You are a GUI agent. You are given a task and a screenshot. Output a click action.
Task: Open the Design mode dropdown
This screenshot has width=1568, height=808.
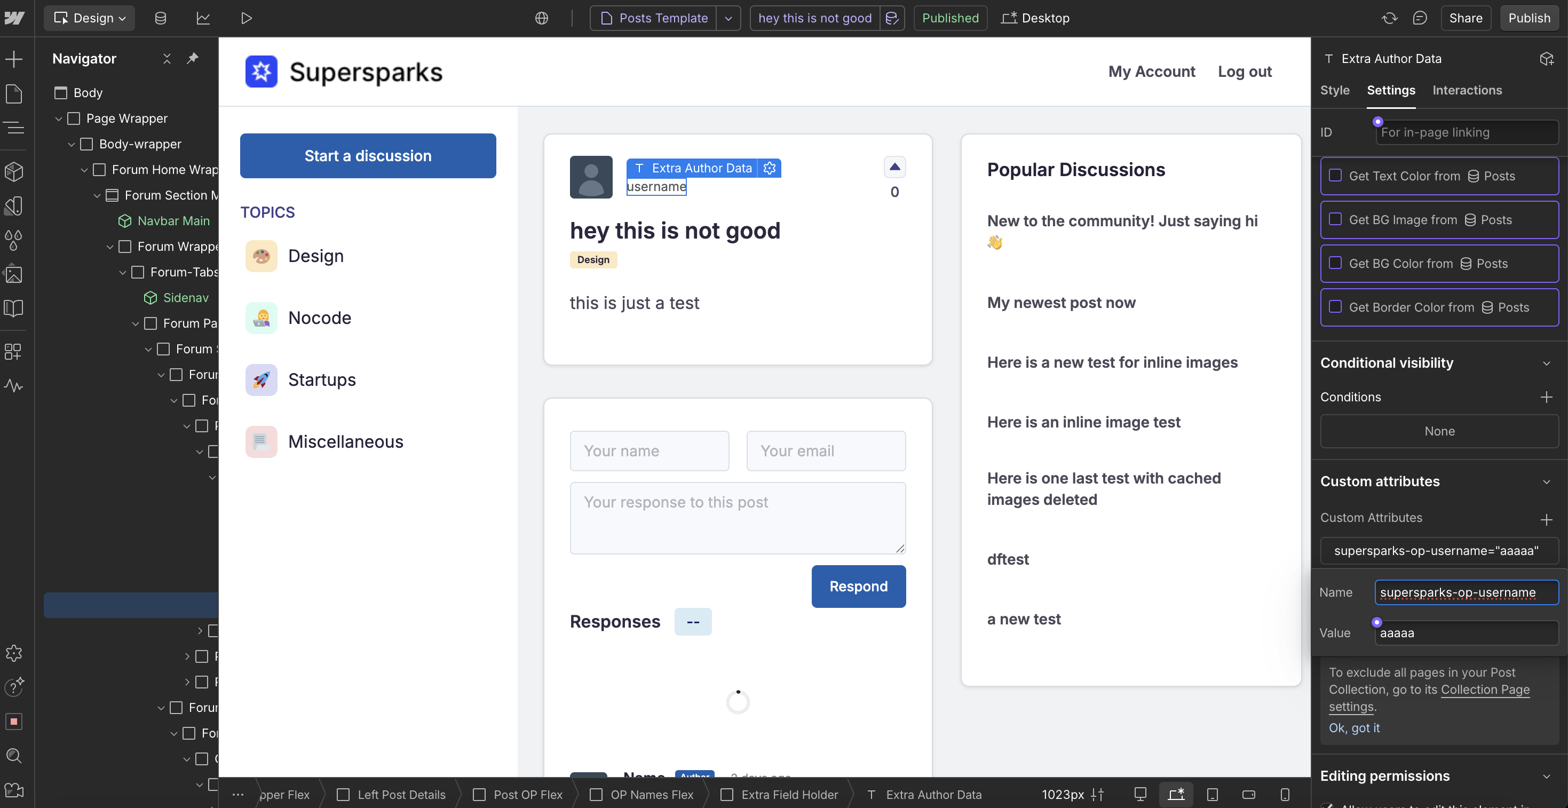click(x=90, y=18)
